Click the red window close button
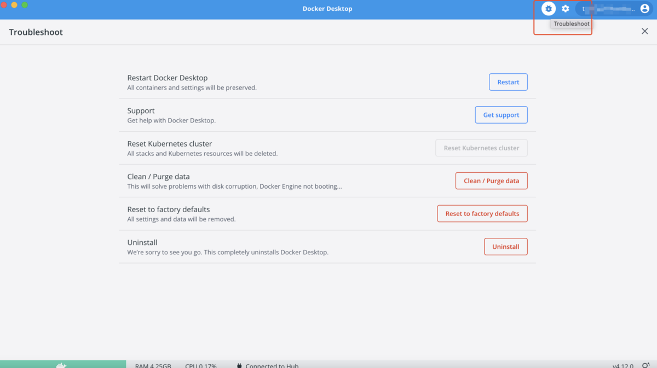 pos(4,5)
